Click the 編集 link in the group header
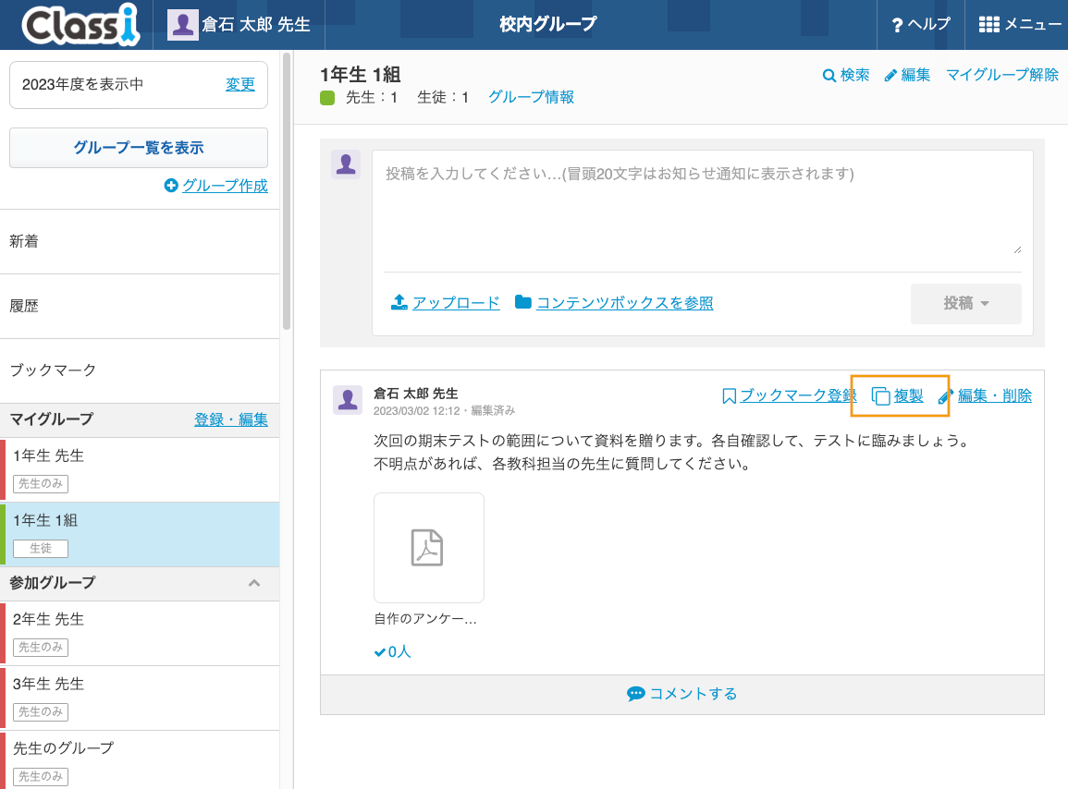The height and width of the screenshot is (789, 1068). tap(908, 75)
